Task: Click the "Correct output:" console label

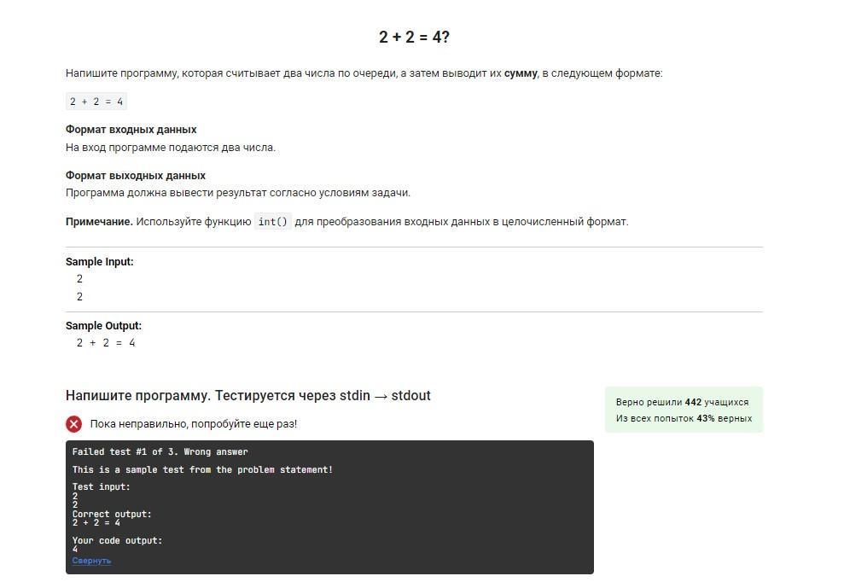Action: (112, 514)
